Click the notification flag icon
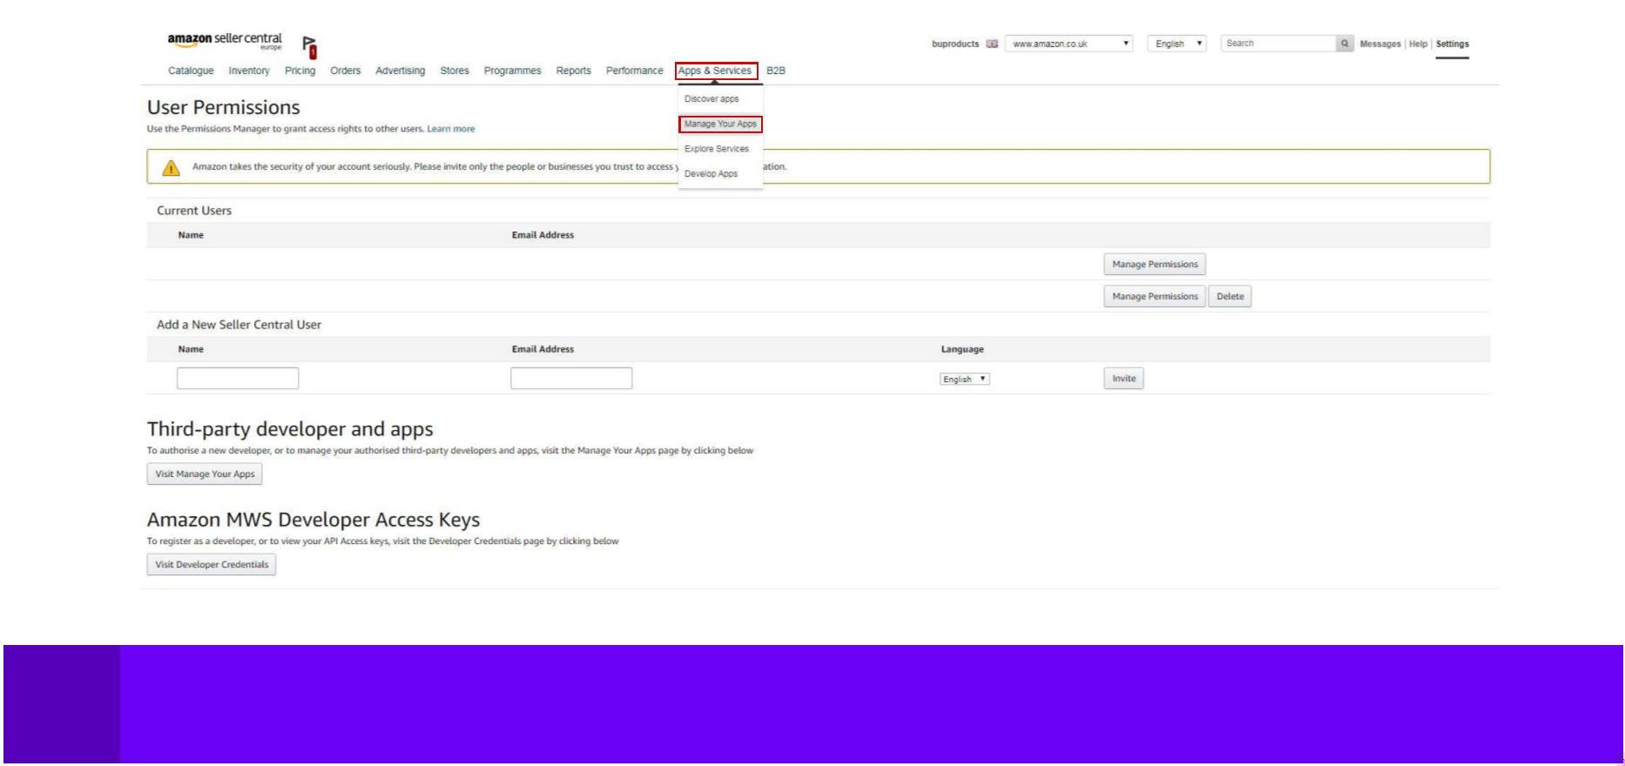Image resolution: width=1625 pixels, height=766 pixels. click(x=309, y=47)
